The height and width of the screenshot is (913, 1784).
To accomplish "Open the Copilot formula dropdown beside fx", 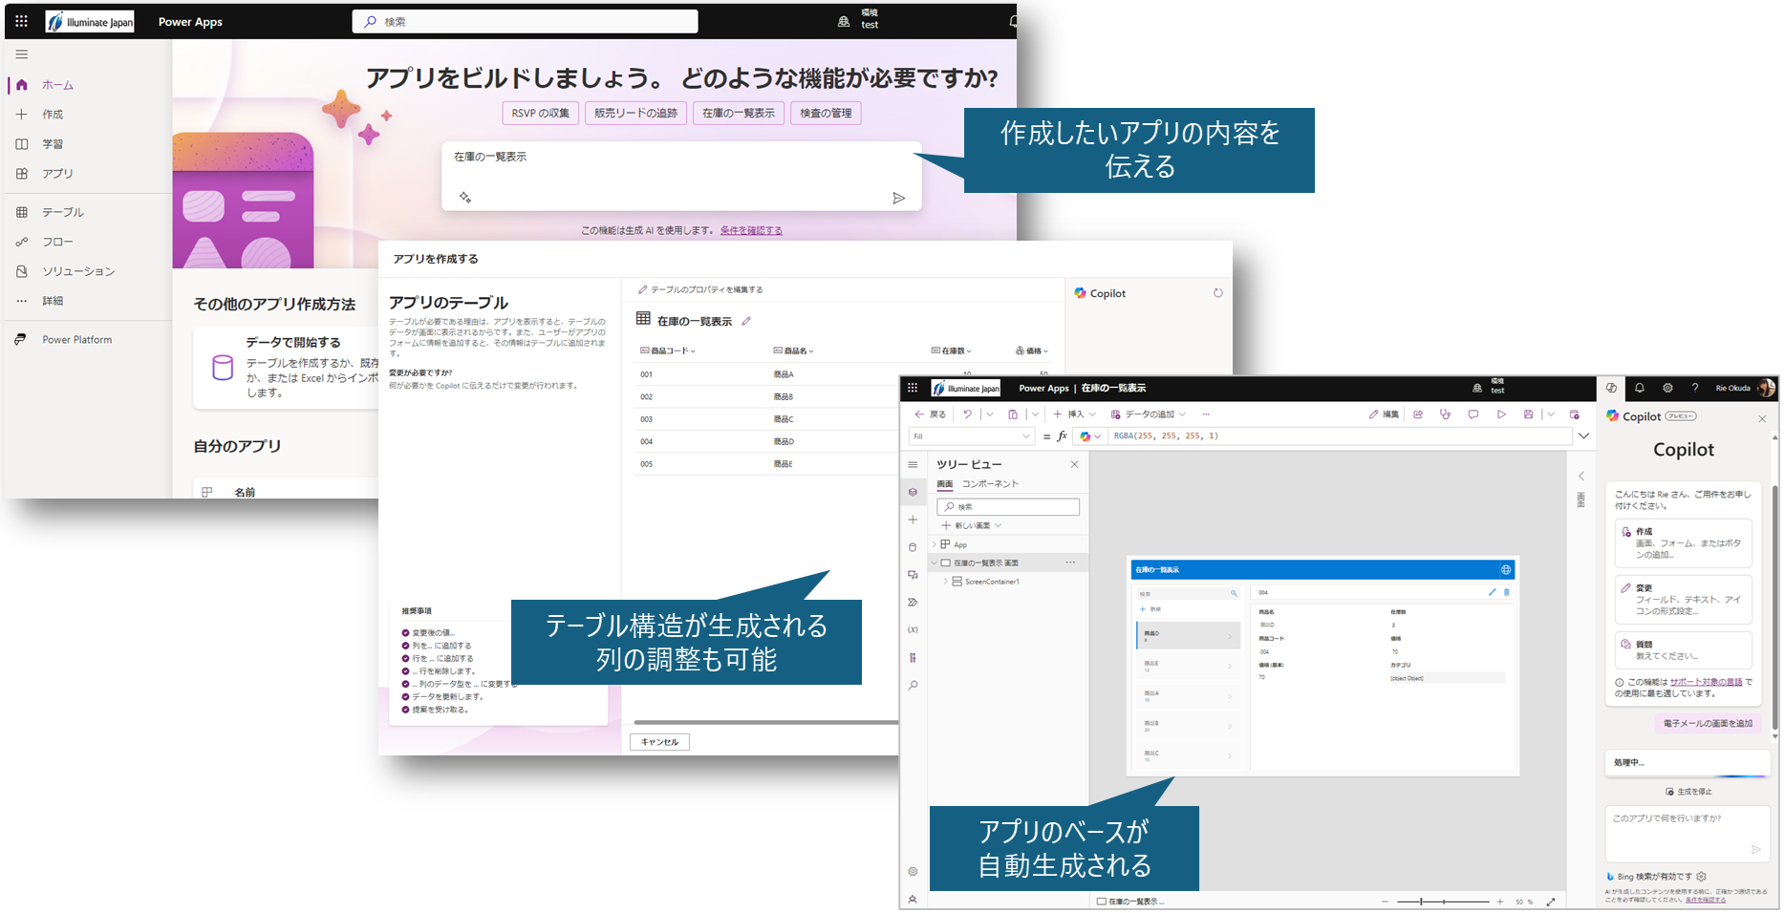I will [x=1089, y=436].
